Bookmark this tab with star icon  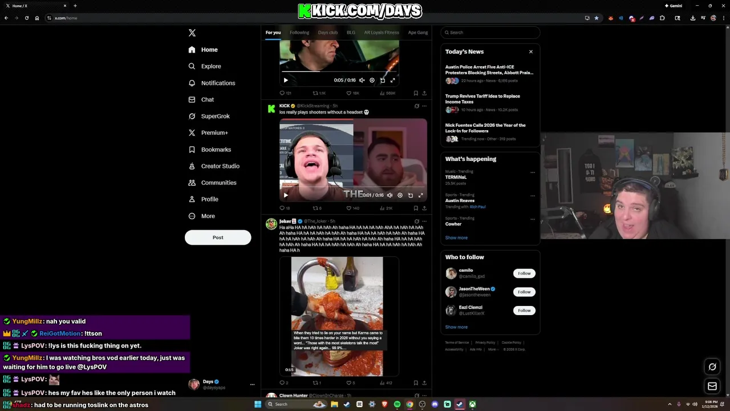pyautogui.click(x=597, y=18)
